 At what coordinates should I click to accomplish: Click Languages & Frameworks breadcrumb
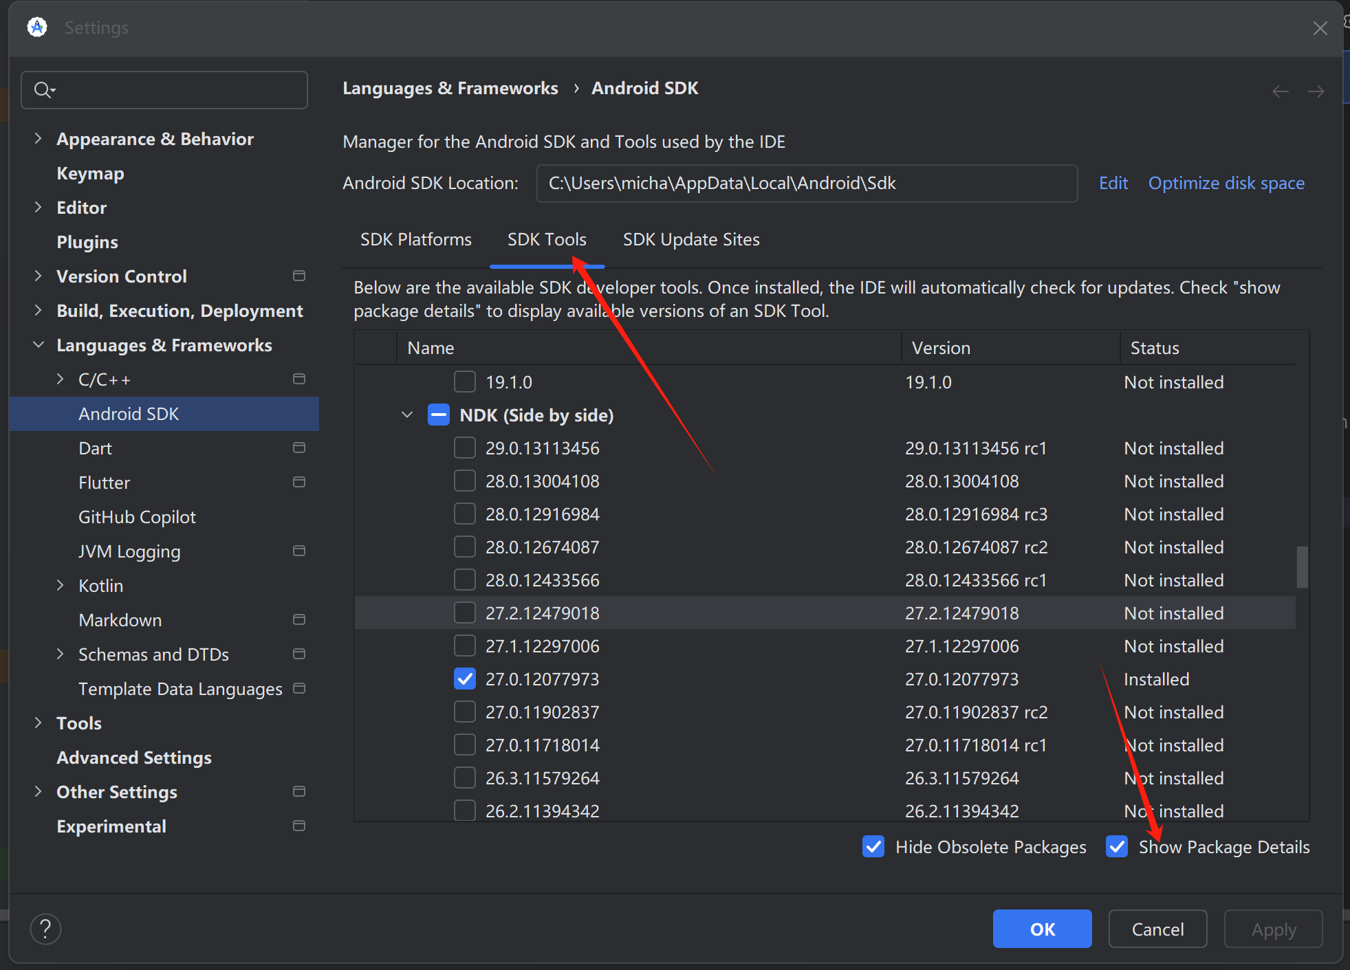450,88
